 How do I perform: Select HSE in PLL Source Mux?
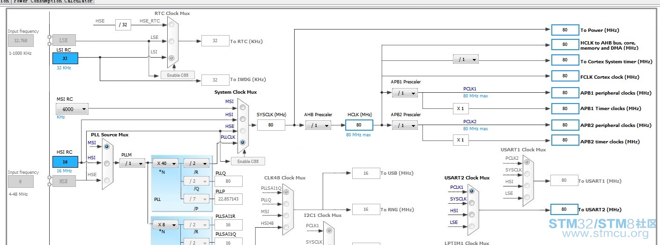coord(107,180)
